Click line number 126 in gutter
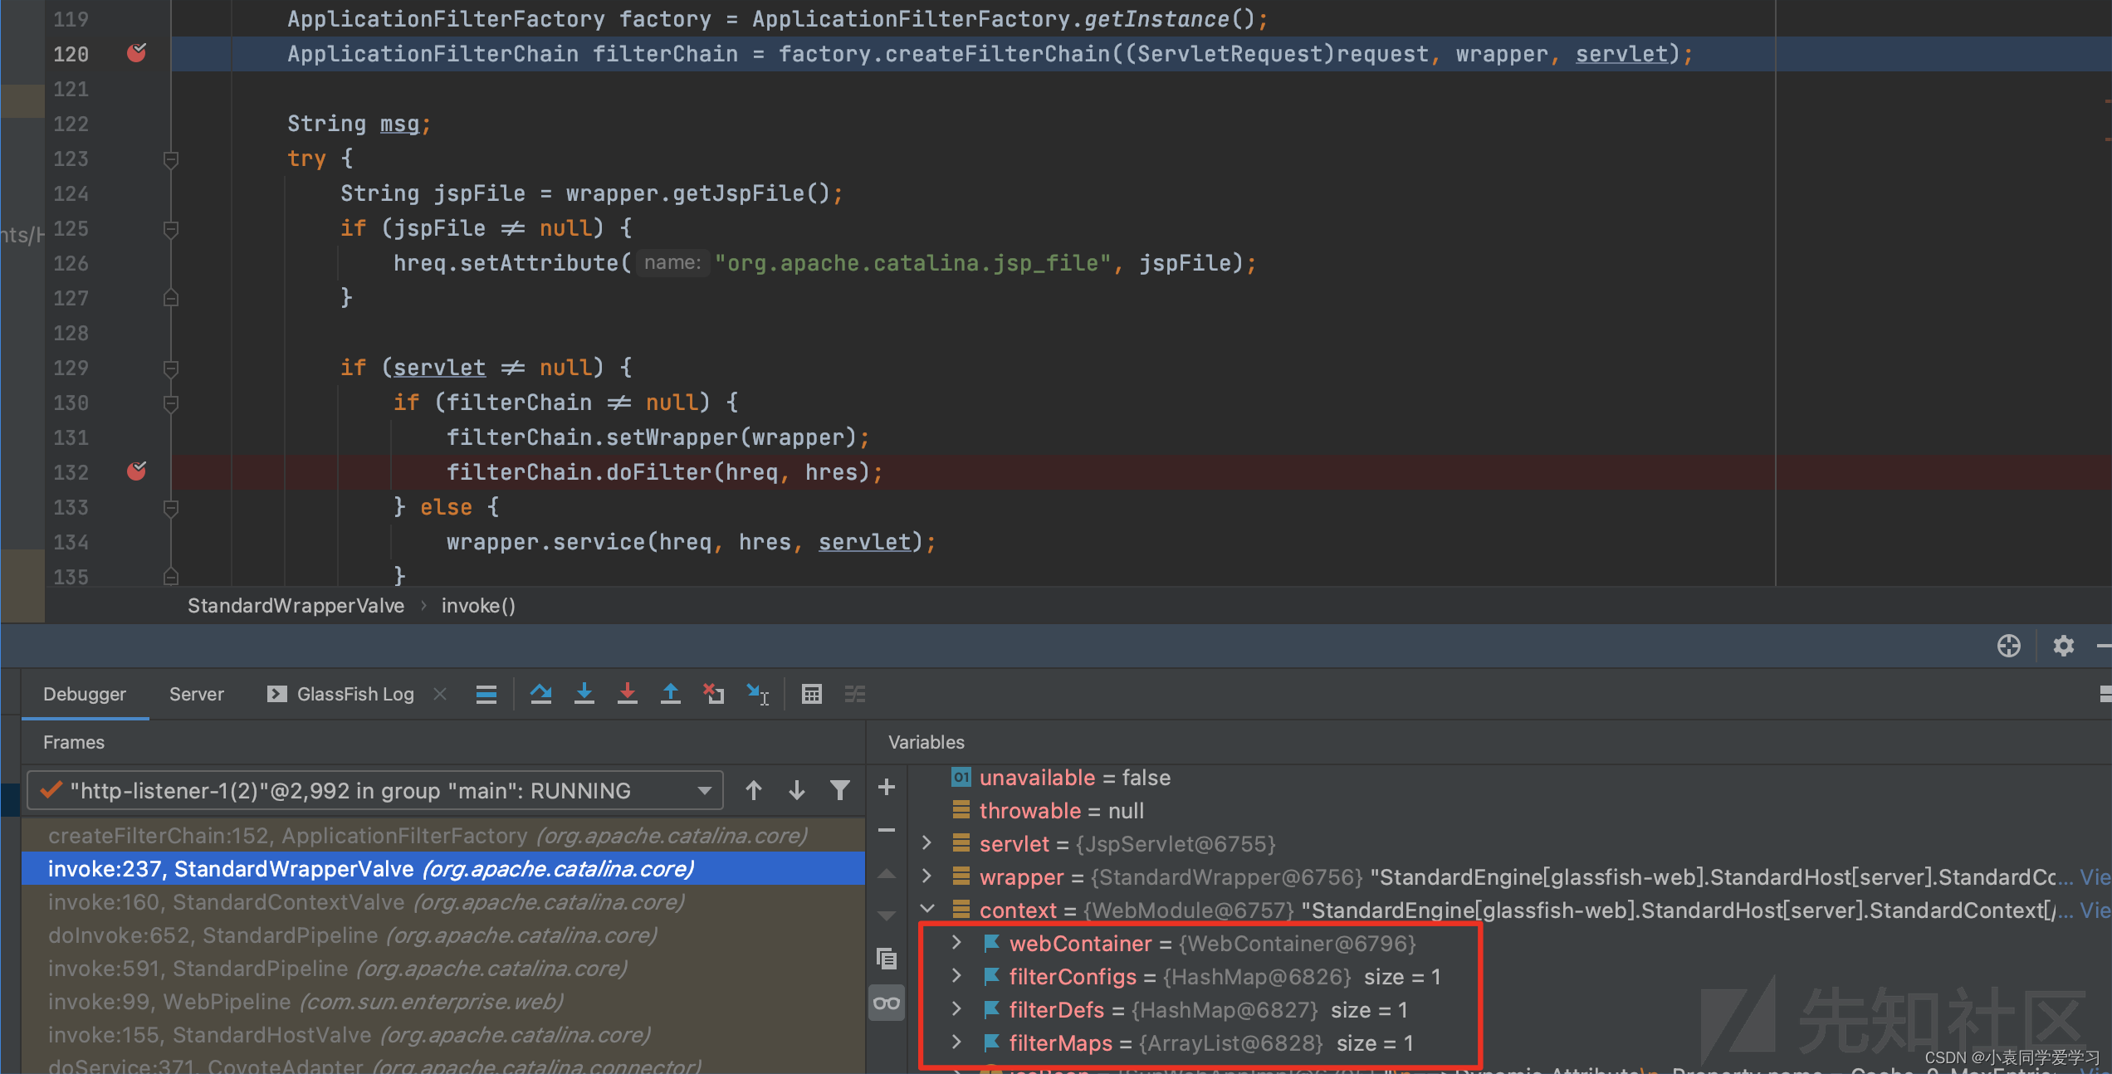 pos(71,263)
